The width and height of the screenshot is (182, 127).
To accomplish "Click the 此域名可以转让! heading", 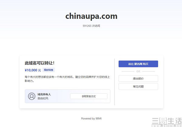I will [x=39, y=63].
